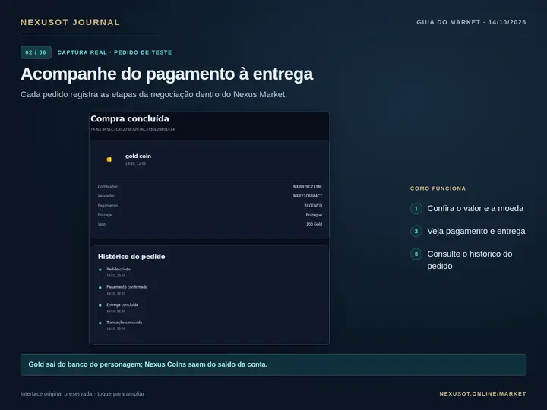Click the 'Entregue' delivery status

coord(314,215)
